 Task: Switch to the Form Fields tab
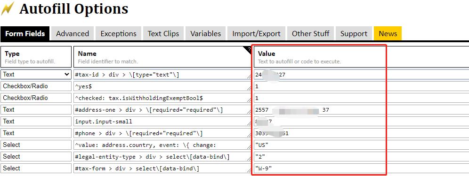(25, 33)
